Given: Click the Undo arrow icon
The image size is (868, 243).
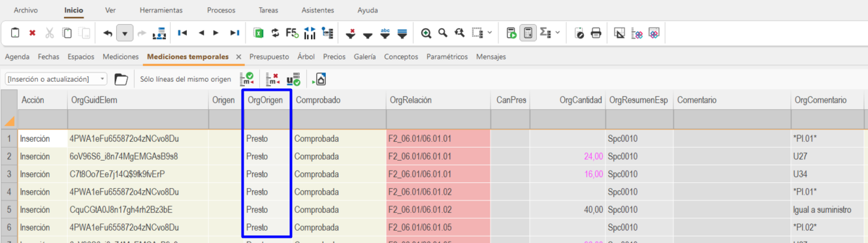Looking at the screenshot, I should tap(108, 33).
